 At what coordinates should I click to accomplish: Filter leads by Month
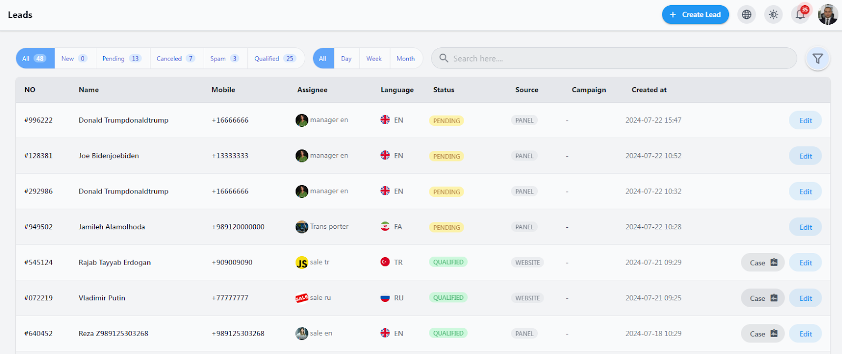pos(406,58)
